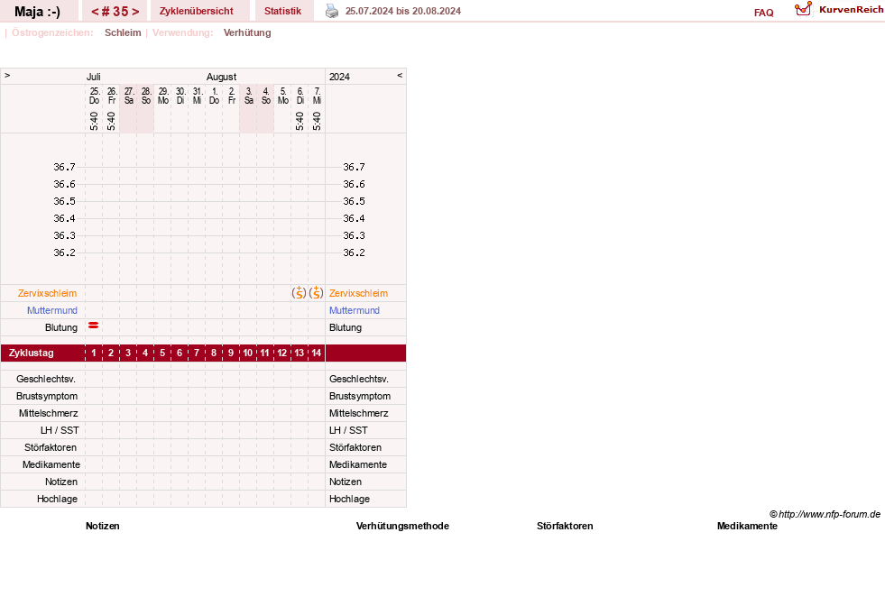Click the '25. Do' date column header
The height and width of the screenshot is (615, 885).
point(94,96)
